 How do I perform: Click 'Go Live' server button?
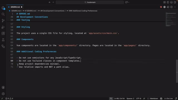[x=169, y=99]
